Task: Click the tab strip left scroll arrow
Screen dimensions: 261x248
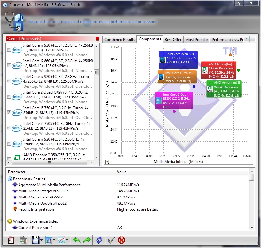Action: click(247, 39)
